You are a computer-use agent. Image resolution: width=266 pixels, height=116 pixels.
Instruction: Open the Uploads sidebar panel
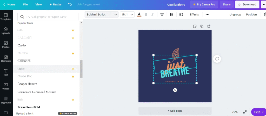tap(6, 31)
